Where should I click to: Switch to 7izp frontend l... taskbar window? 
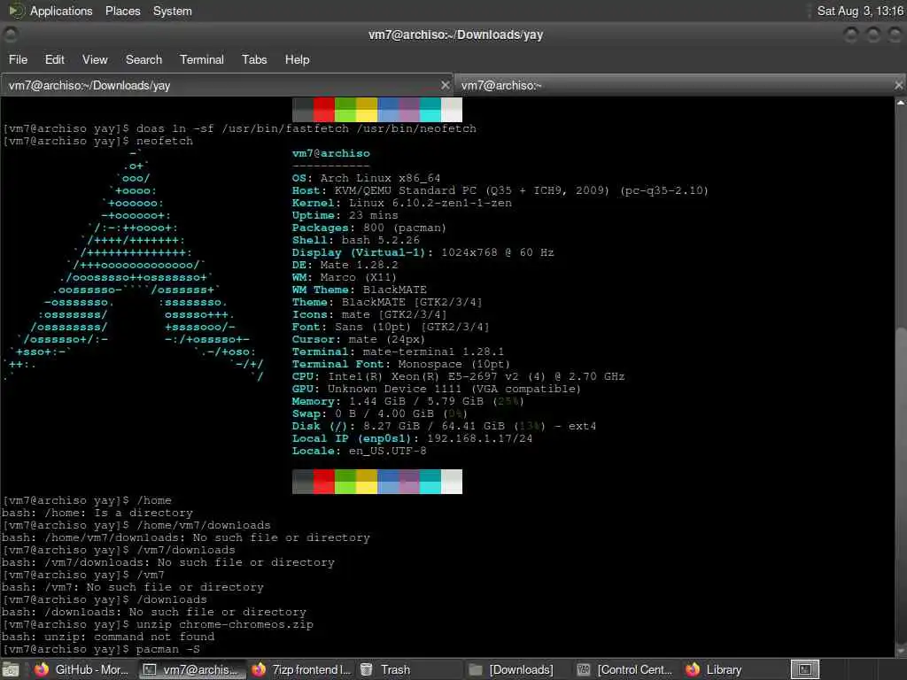tap(301, 669)
